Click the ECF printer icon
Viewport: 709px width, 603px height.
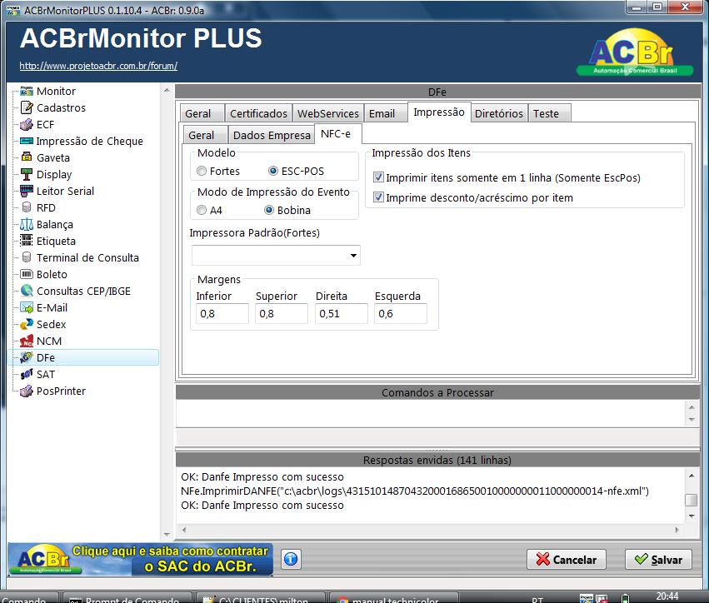[27, 124]
